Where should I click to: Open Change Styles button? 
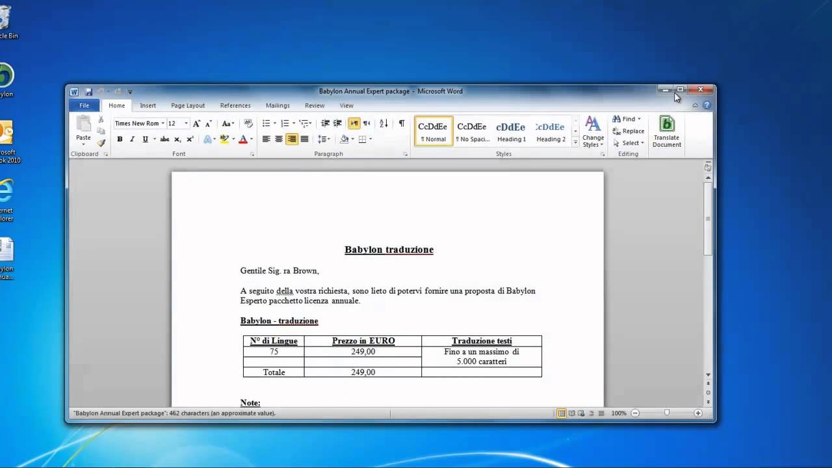coord(593,132)
